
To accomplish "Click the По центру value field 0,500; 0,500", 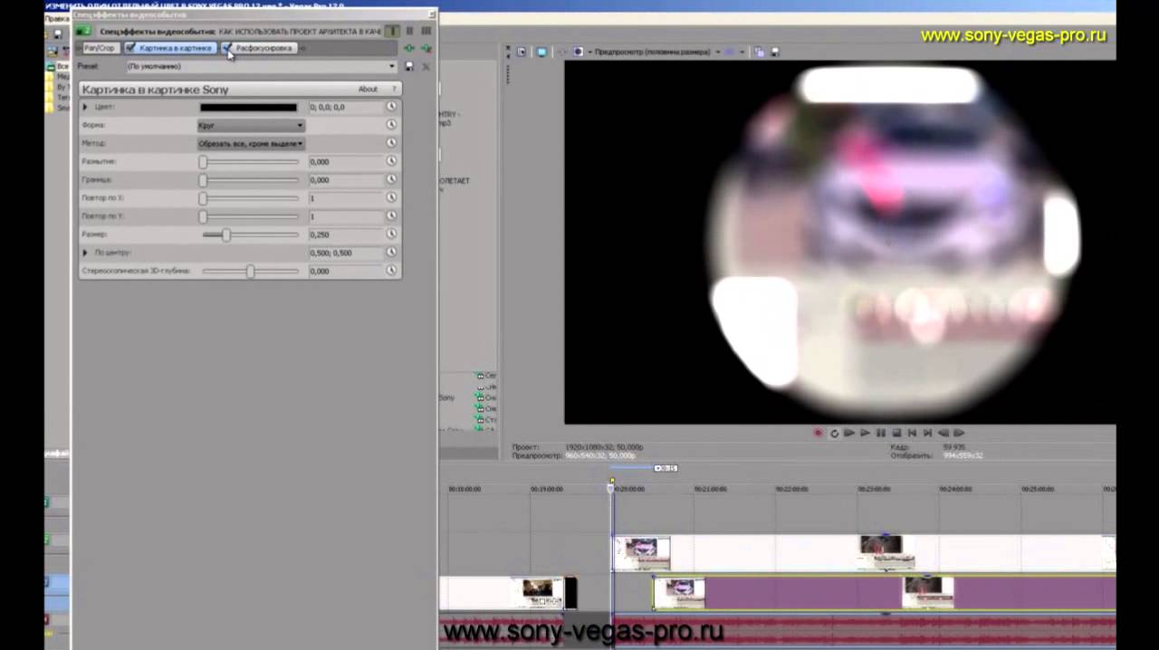I will point(346,253).
